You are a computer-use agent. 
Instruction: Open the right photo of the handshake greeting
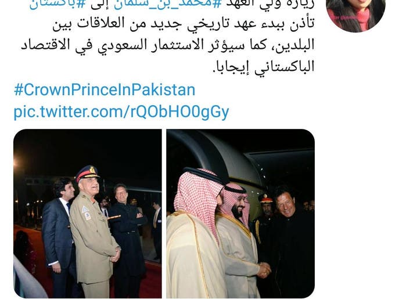coord(240,213)
